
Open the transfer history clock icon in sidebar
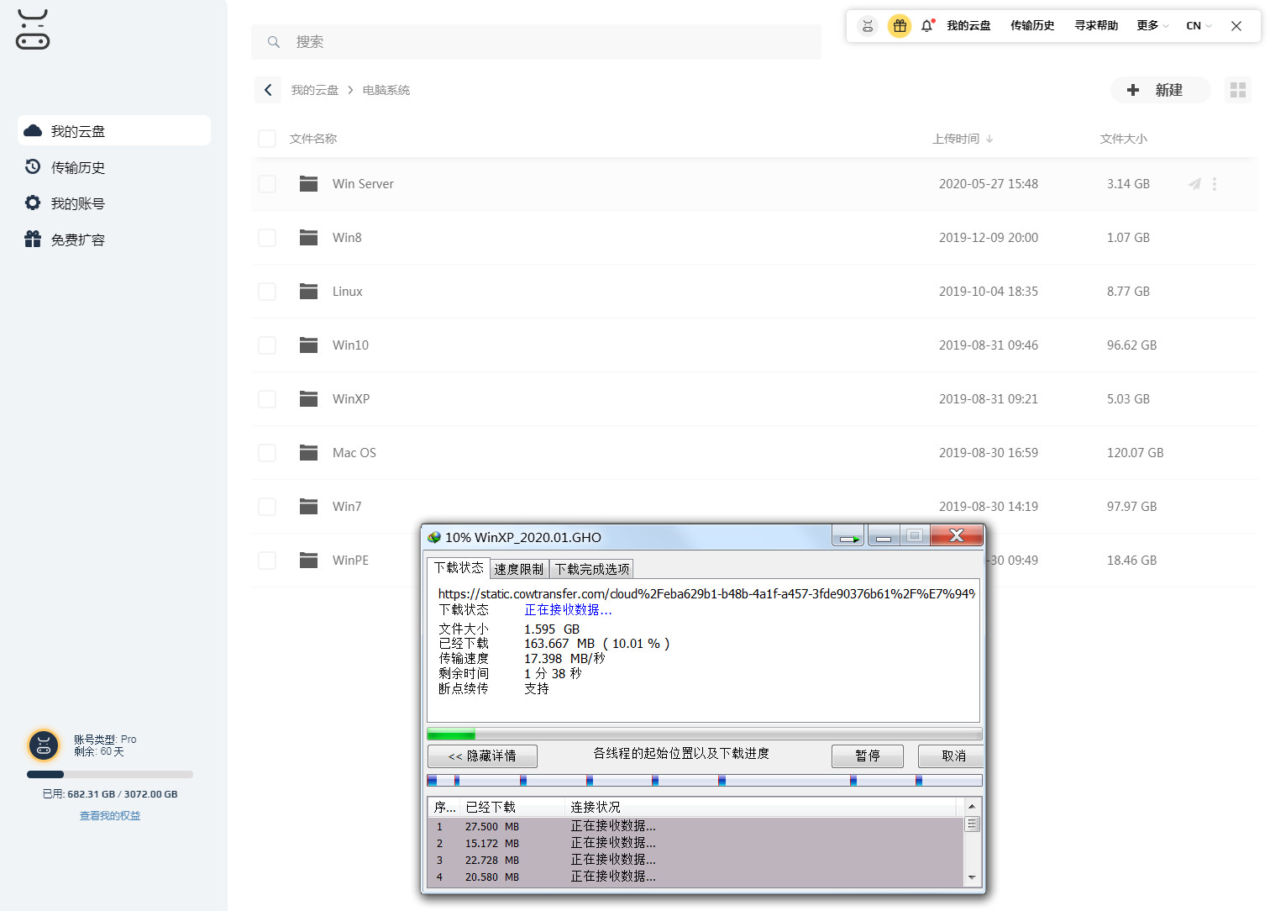click(x=33, y=166)
